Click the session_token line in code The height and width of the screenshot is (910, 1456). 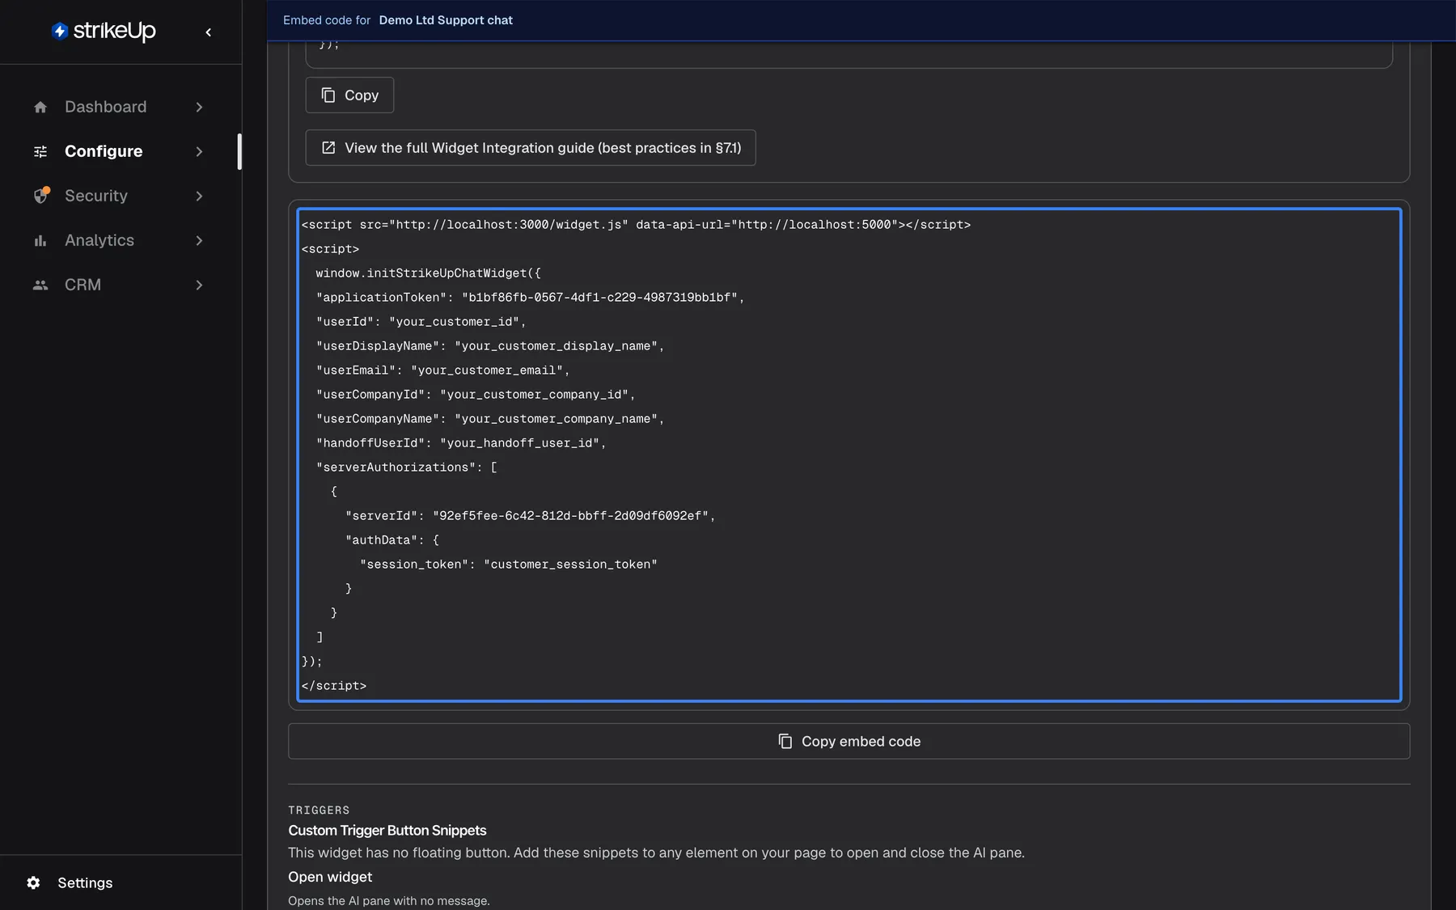(x=509, y=565)
